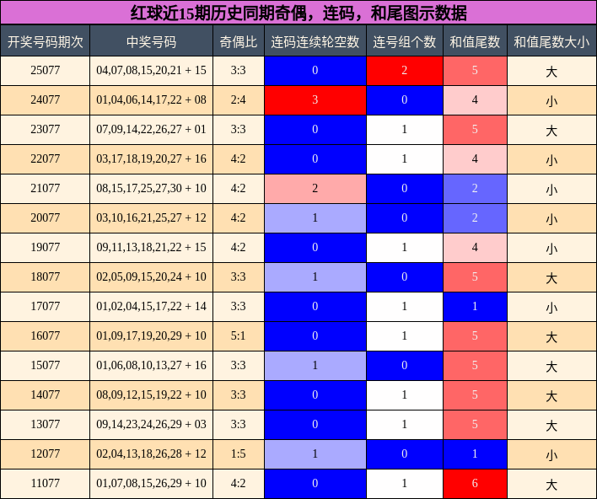Click numbers 01,09,17,19,20,29 + 10
Viewport: 597px width, 499px height.
pyautogui.click(x=151, y=336)
